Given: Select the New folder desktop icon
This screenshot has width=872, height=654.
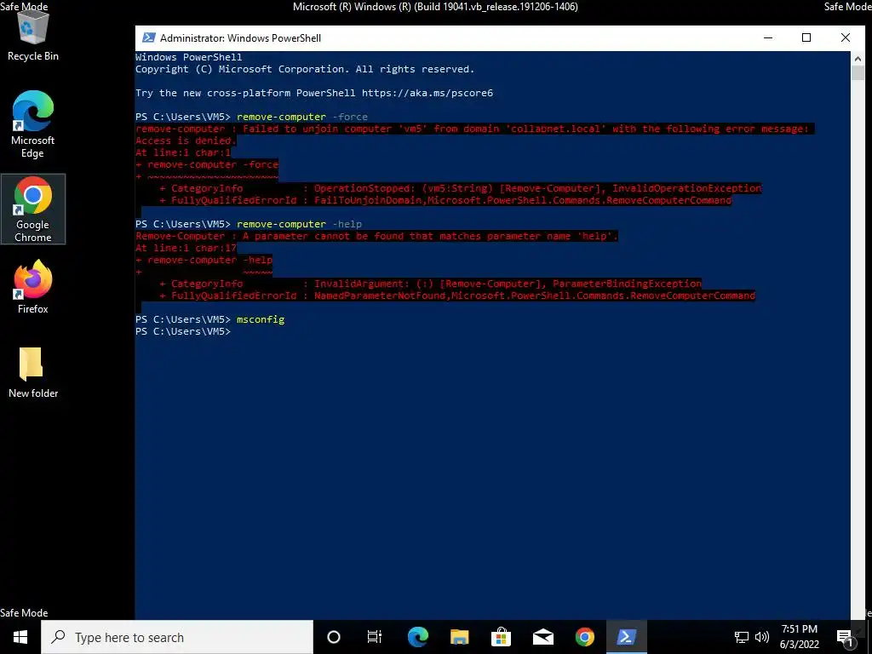Looking at the screenshot, I should click(33, 373).
